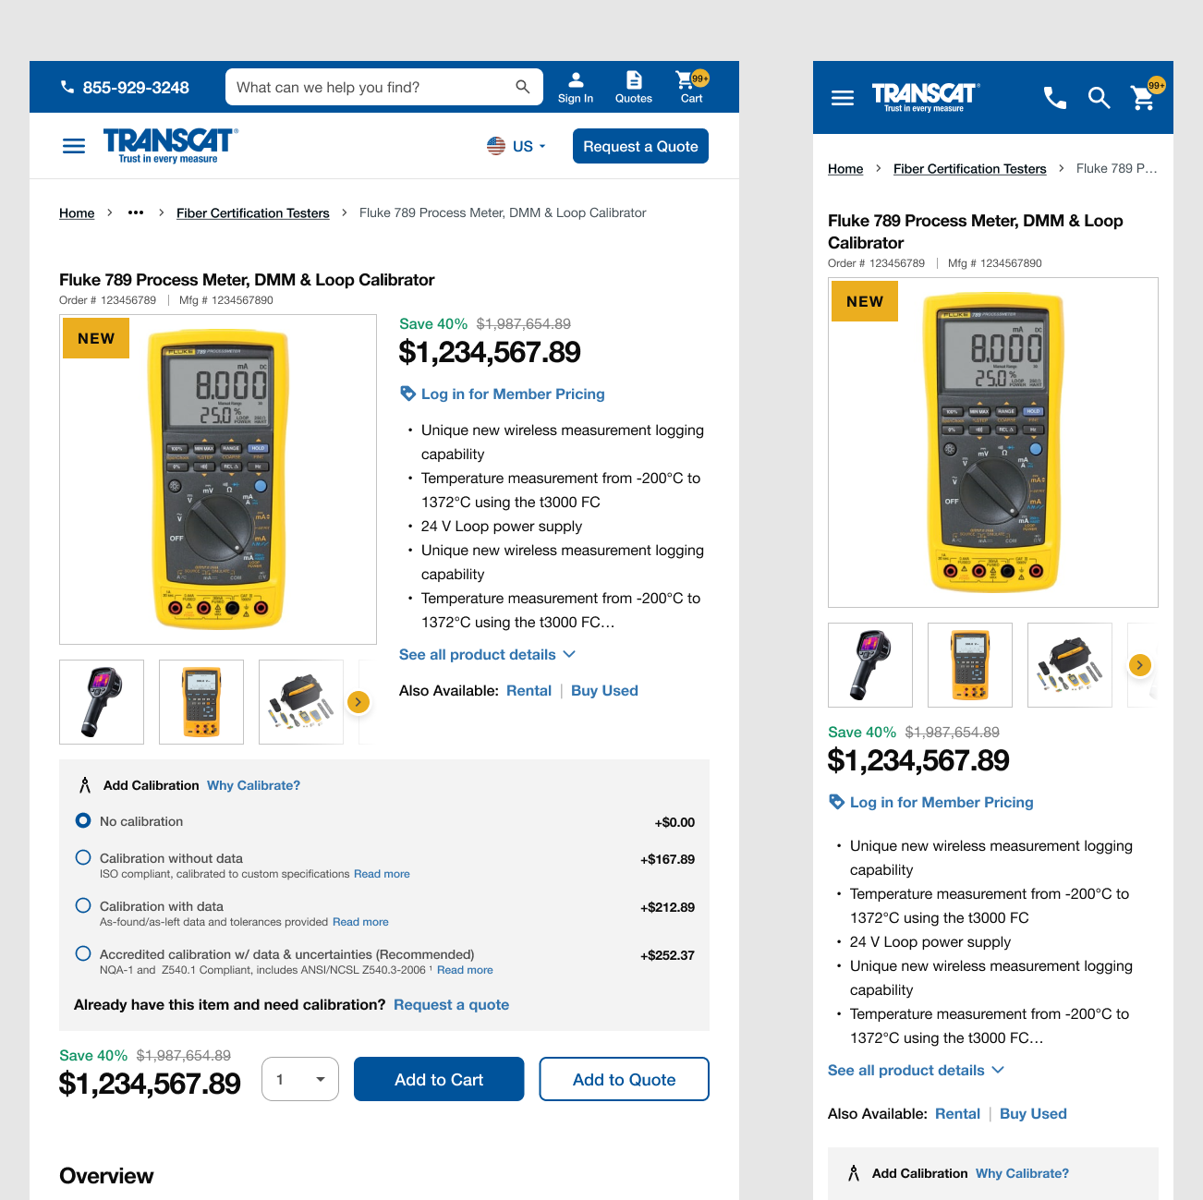Click Request a Quote in the header
This screenshot has height=1200, width=1203.
tap(639, 145)
